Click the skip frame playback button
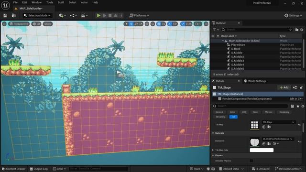The height and width of the screenshot is (172, 306). pyautogui.click(x=104, y=15)
